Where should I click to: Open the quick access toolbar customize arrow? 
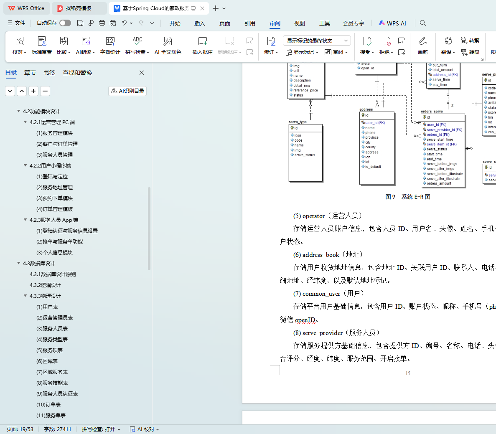point(152,23)
